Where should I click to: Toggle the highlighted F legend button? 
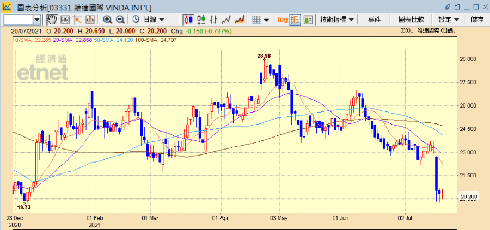coord(296,20)
